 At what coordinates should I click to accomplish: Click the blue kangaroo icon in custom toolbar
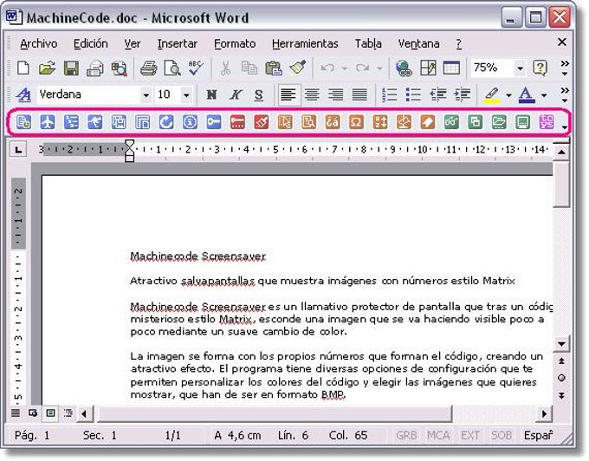click(95, 122)
